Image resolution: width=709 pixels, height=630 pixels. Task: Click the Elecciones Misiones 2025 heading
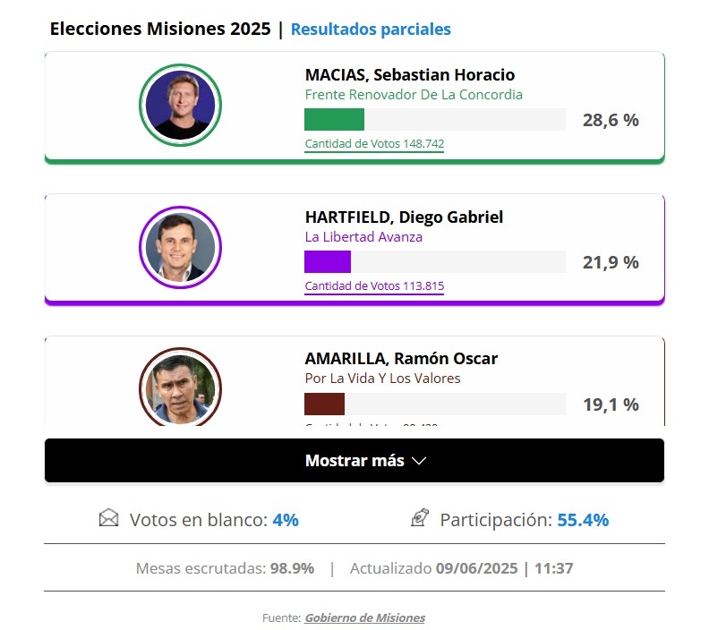[x=160, y=29]
